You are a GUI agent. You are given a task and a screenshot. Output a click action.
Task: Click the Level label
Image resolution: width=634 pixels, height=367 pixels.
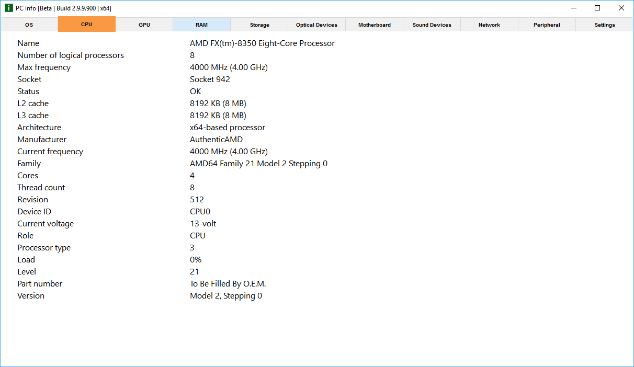(x=27, y=272)
